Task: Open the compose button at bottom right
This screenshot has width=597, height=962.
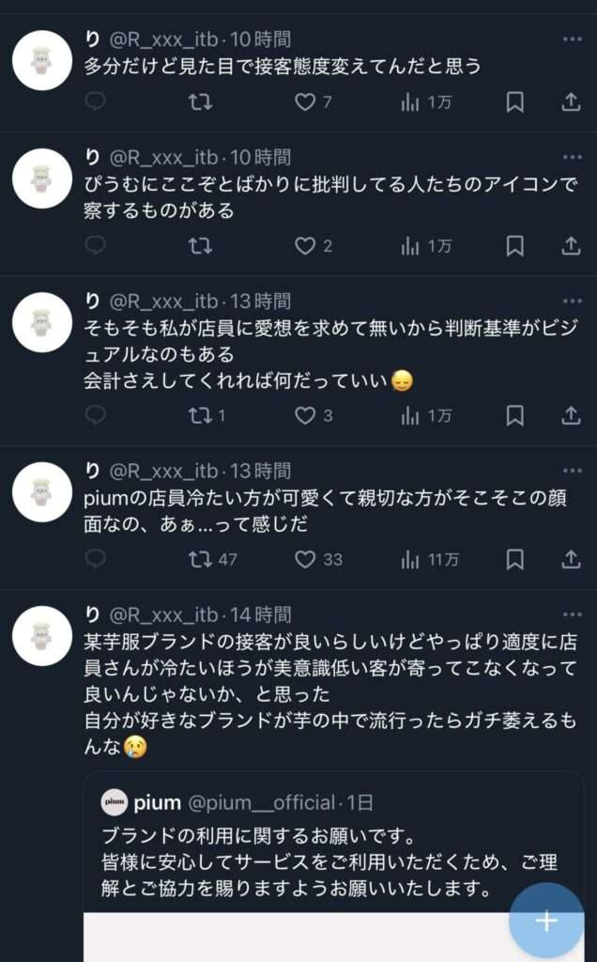Action: [x=547, y=921]
